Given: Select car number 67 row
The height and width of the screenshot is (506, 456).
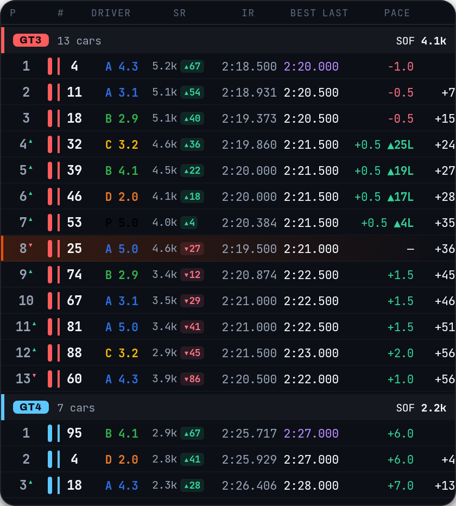Looking at the screenshot, I should coord(228,301).
